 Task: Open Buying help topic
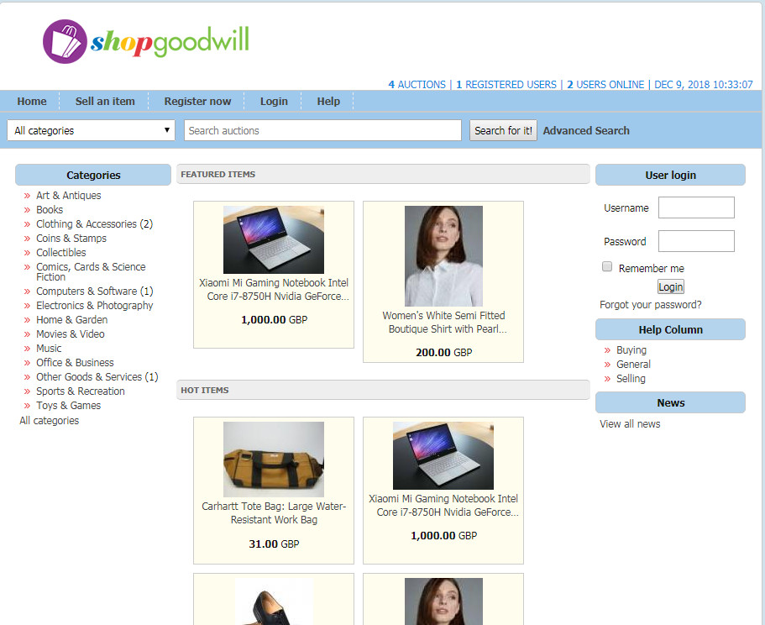pyautogui.click(x=631, y=349)
